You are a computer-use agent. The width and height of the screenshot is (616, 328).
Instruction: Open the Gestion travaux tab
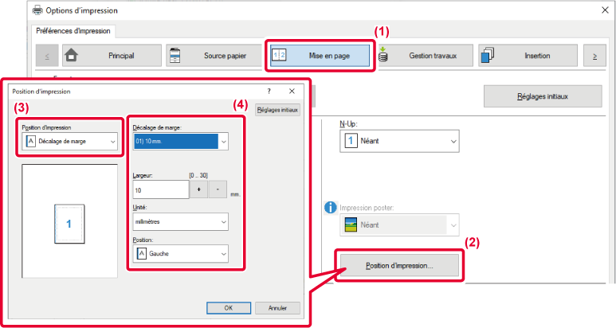click(424, 56)
